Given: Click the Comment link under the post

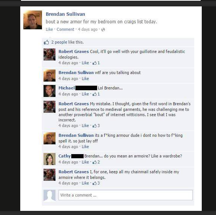Looking at the screenshot, I should (x=65, y=29).
